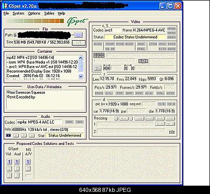Click the four-frame filmstrip icon in Video
Screen dimensions: 210x194
coord(99,55)
